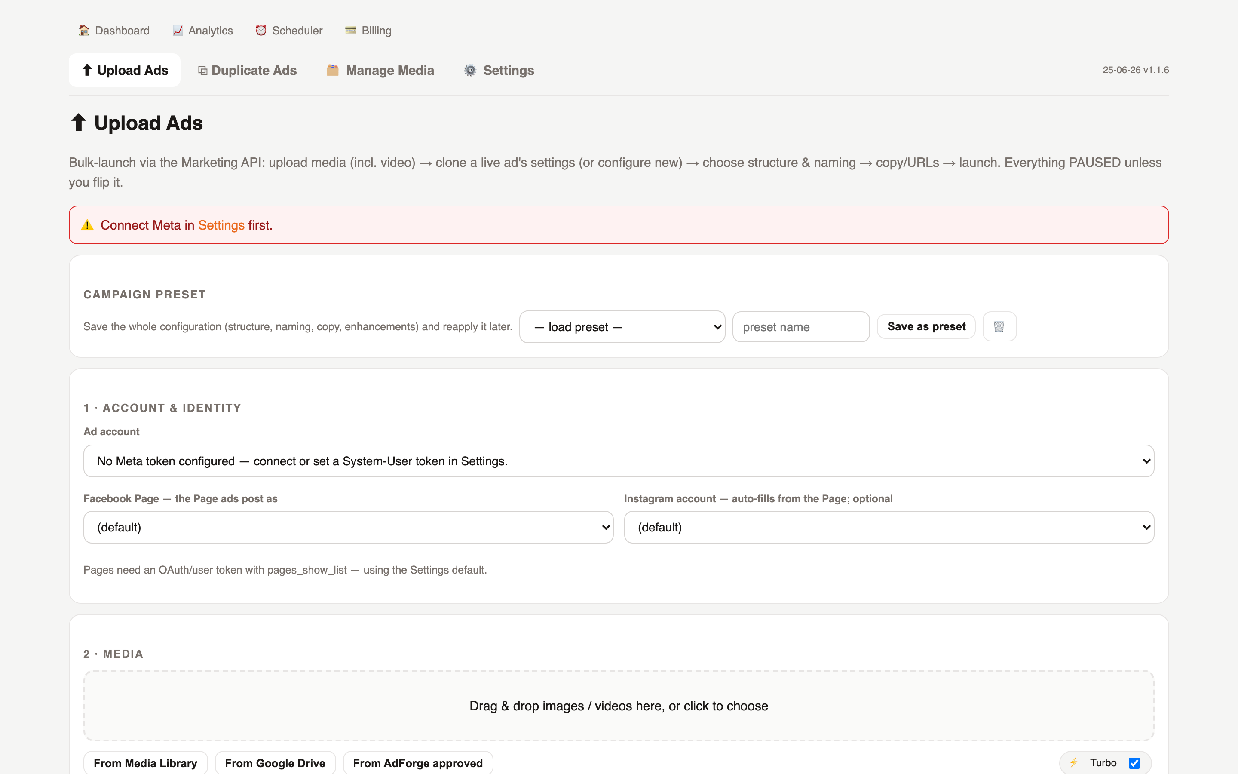Delete preset with the trash icon
The width and height of the screenshot is (1238, 774).
(x=999, y=327)
